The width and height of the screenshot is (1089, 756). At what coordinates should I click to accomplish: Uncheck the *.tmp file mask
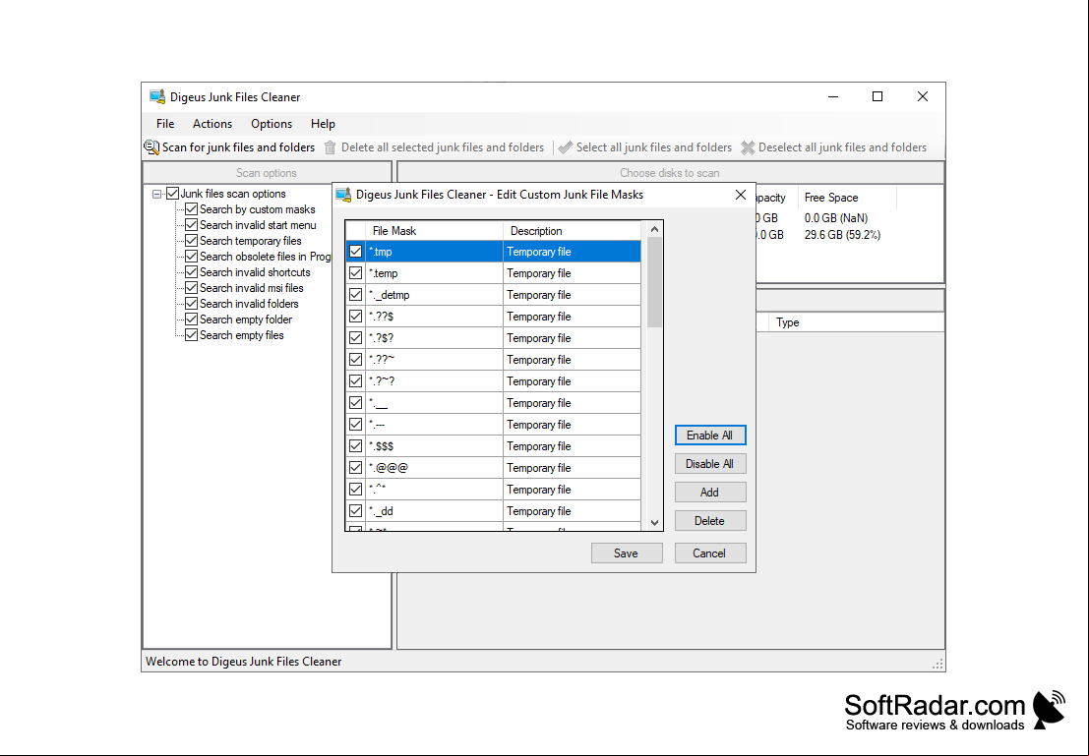tap(355, 252)
